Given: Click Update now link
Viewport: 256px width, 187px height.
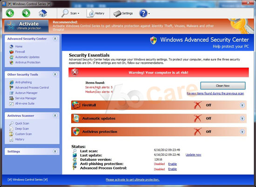Looking at the screenshot, I should coord(193,155).
